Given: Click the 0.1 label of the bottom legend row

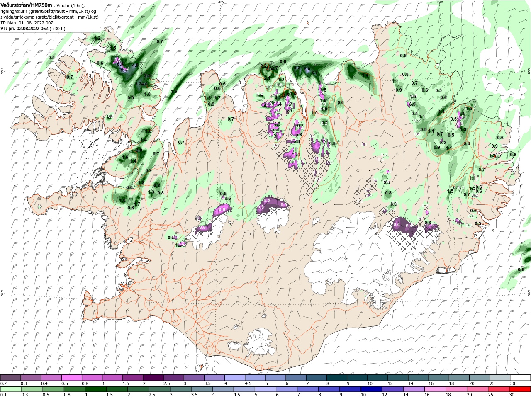Looking at the screenshot, I should pyautogui.click(x=3, y=395).
